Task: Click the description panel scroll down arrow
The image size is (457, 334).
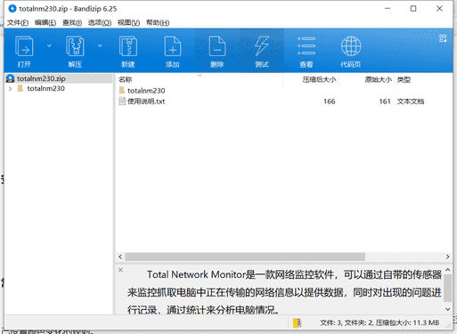Action: (448, 309)
